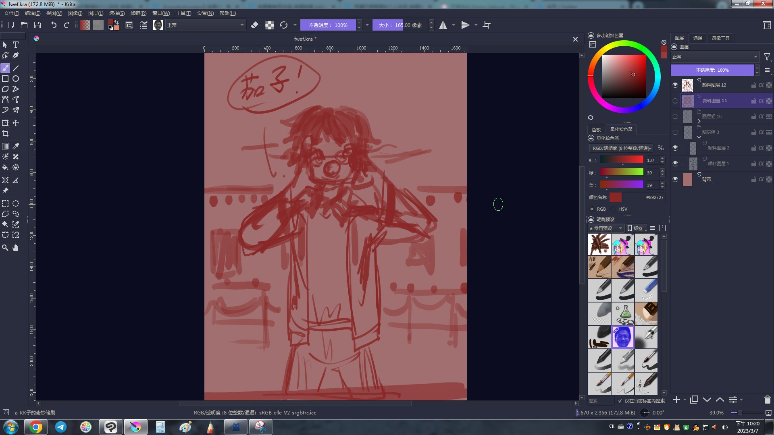Switch to the 通道 tab
Screen dimensions: 774x435
(697, 38)
